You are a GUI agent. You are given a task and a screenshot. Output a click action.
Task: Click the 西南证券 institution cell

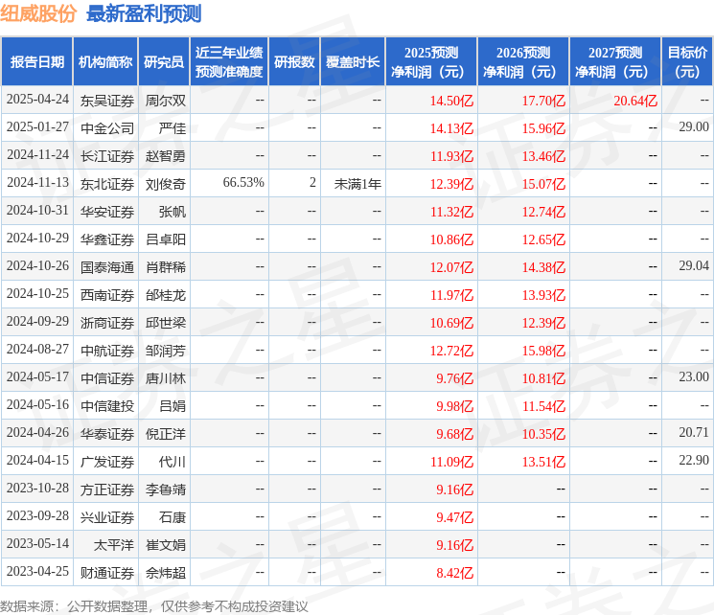[x=107, y=295]
